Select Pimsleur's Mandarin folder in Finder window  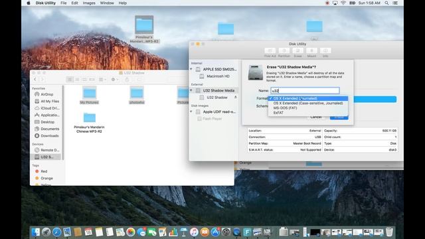[89, 123]
